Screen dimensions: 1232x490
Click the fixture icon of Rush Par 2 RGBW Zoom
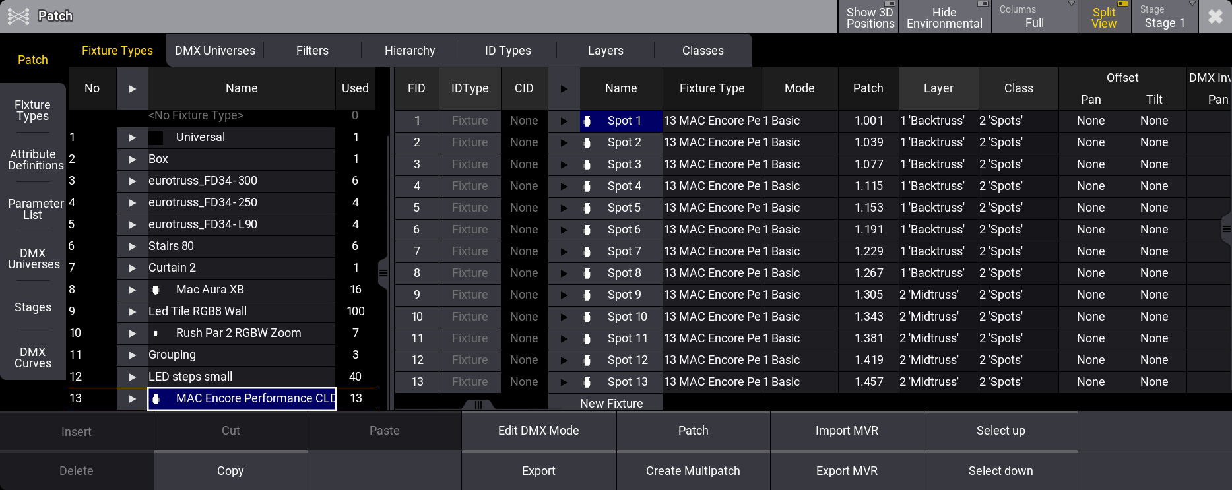[x=156, y=333]
